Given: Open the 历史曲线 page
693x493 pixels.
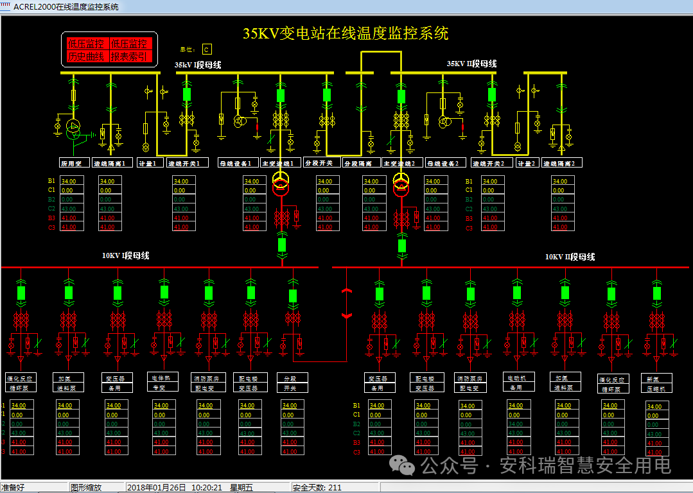Looking at the screenshot, I should click(x=86, y=56).
